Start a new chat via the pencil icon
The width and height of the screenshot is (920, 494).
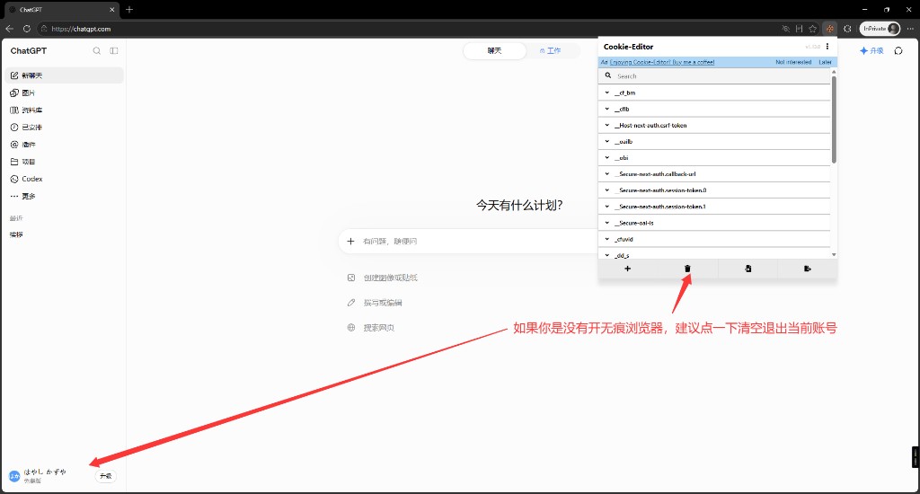pyautogui.click(x=14, y=75)
